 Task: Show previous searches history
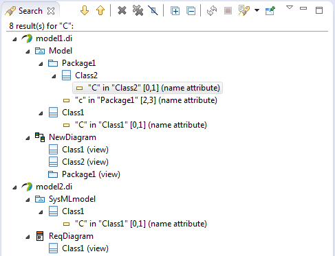tap(244, 10)
